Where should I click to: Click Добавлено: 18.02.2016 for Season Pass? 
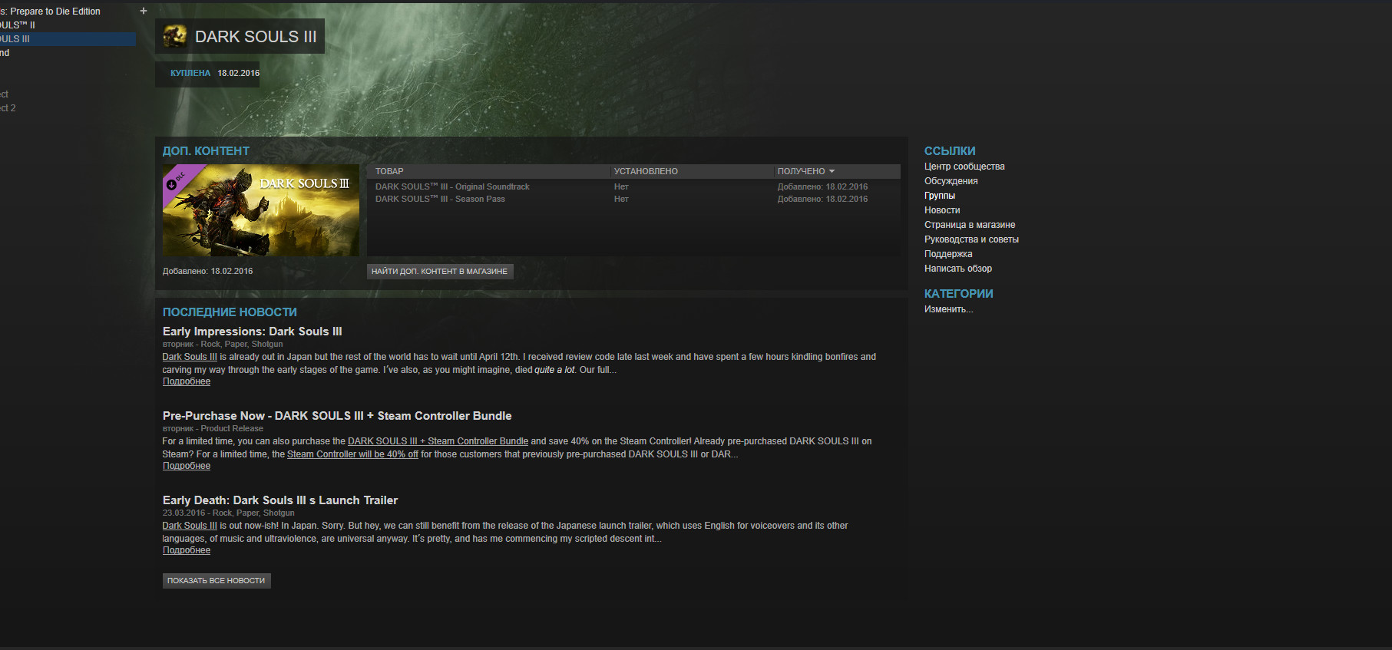822,199
